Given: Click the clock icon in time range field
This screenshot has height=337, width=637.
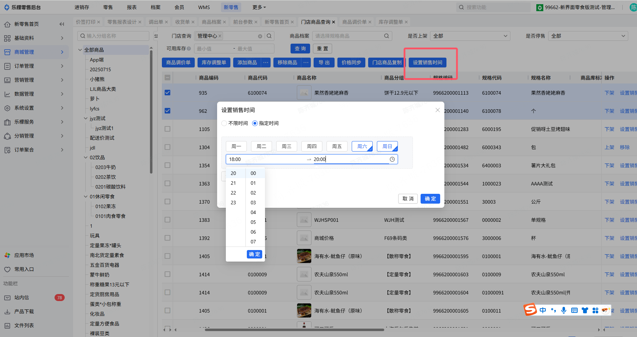Looking at the screenshot, I should click(x=392, y=159).
